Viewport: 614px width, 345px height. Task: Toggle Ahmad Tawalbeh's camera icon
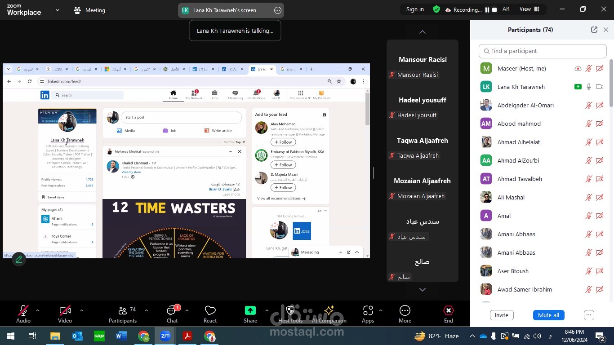600,179
